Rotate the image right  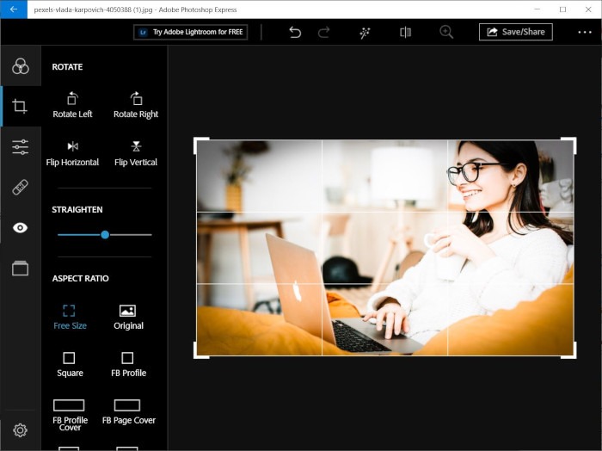[x=136, y=105]
